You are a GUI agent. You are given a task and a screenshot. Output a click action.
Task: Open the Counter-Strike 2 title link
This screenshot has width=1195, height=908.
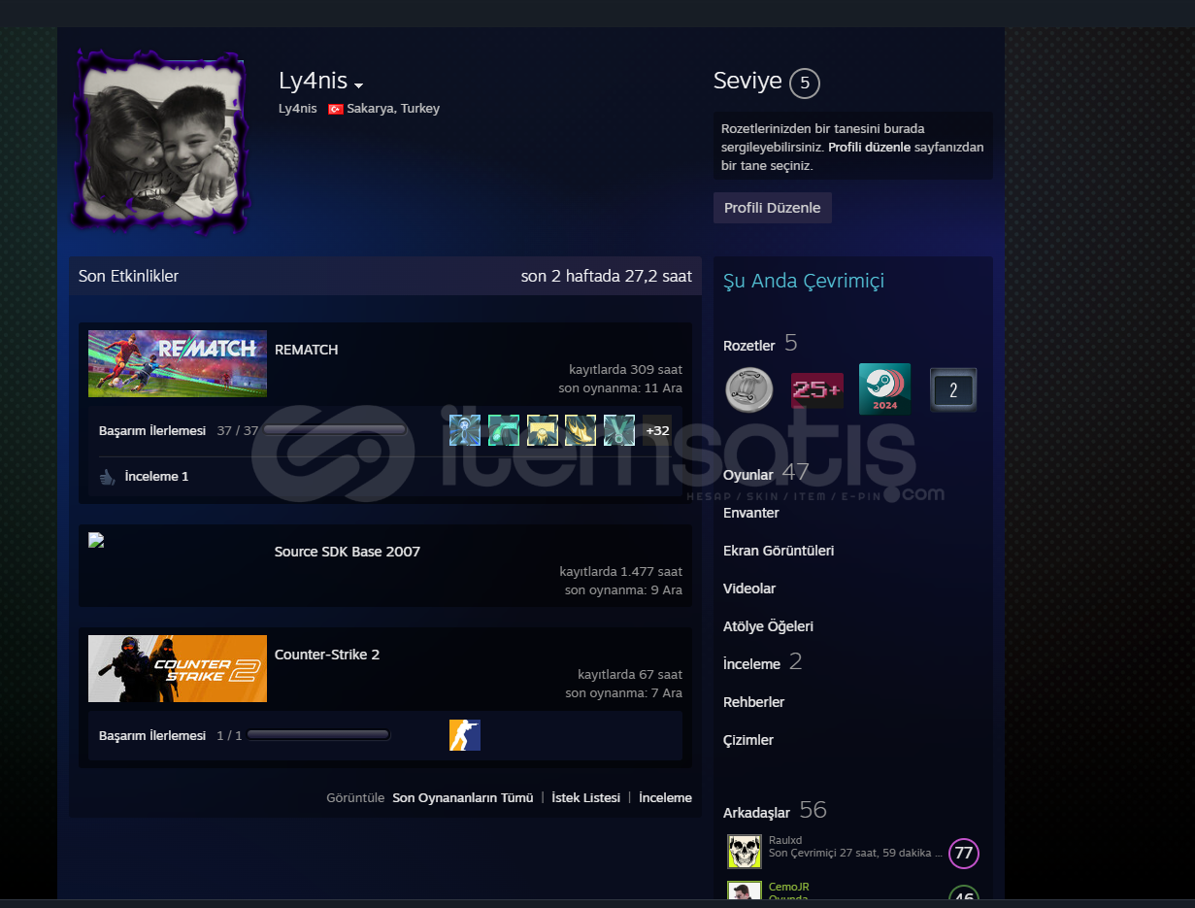[x=327, y=655]
